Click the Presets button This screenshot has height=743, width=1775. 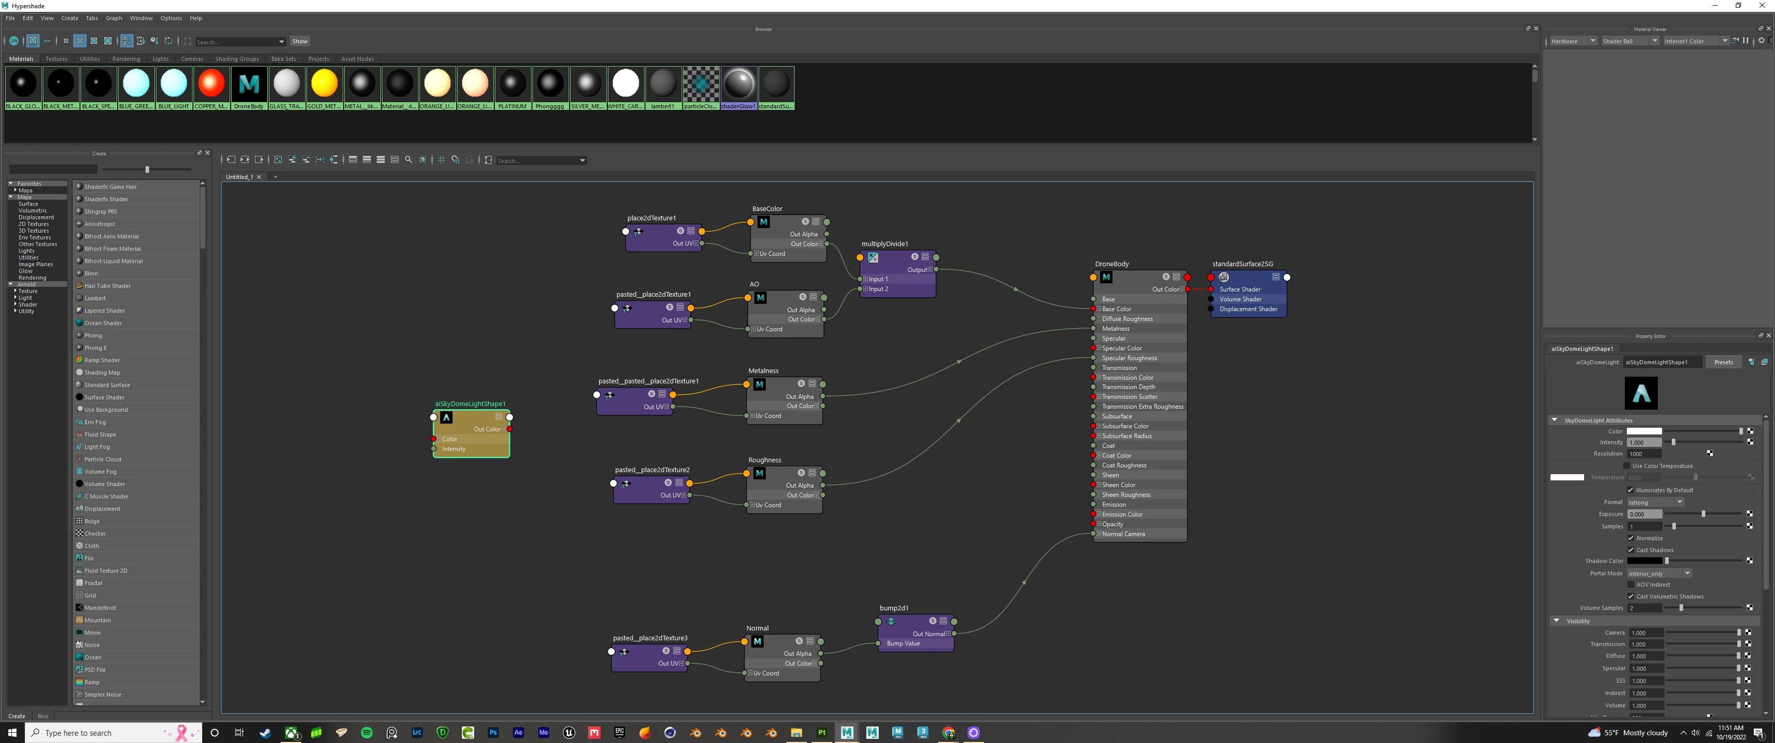pyautogui.click(x=1723, y=362)
